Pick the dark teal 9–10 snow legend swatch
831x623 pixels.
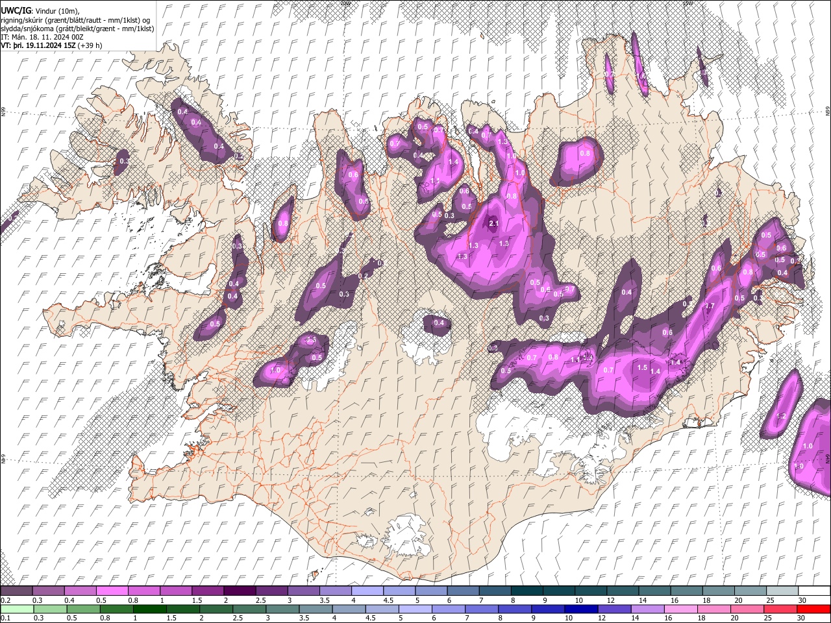click(x=559, y=591)
